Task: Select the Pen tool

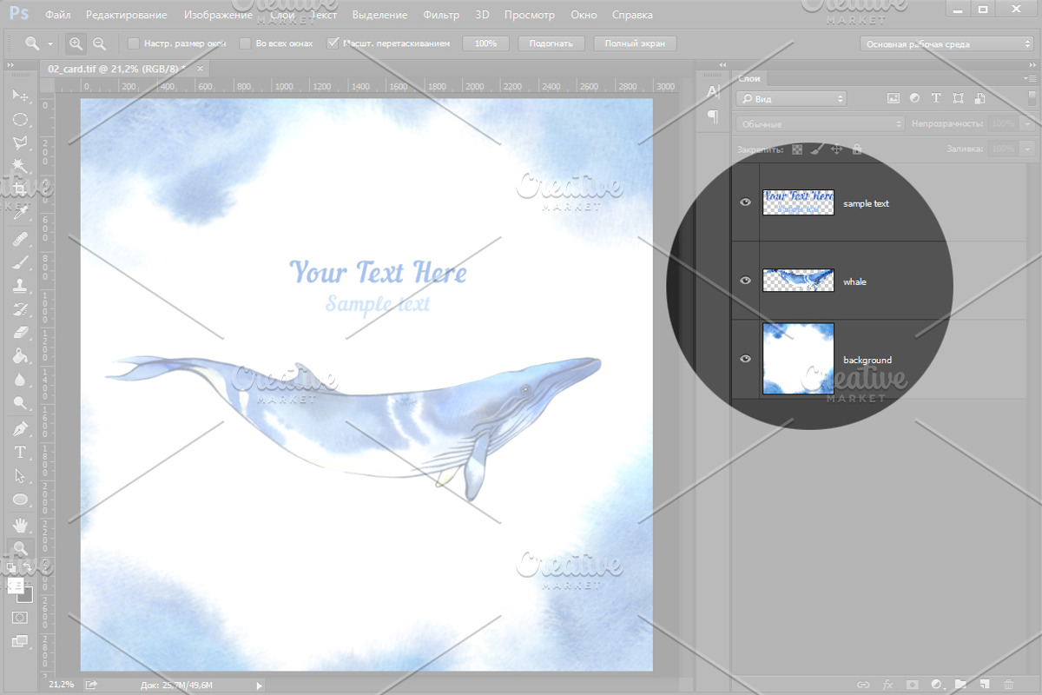Action: point(20,428)
